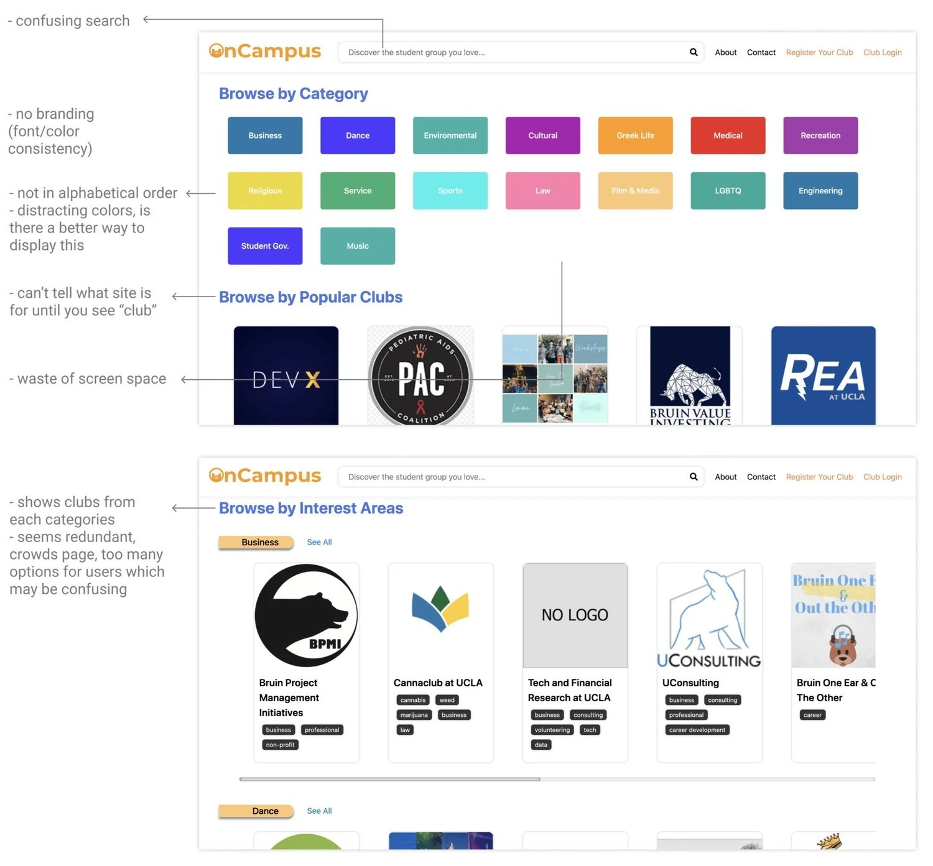Focus the bottom search field
Image resolution: width=933 pixels, height=866 pixels.
pos(521,477)
